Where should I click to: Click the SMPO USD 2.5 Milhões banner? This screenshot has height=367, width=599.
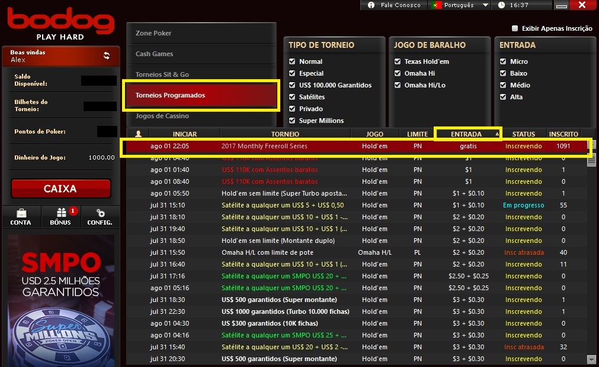pos(61,301)
